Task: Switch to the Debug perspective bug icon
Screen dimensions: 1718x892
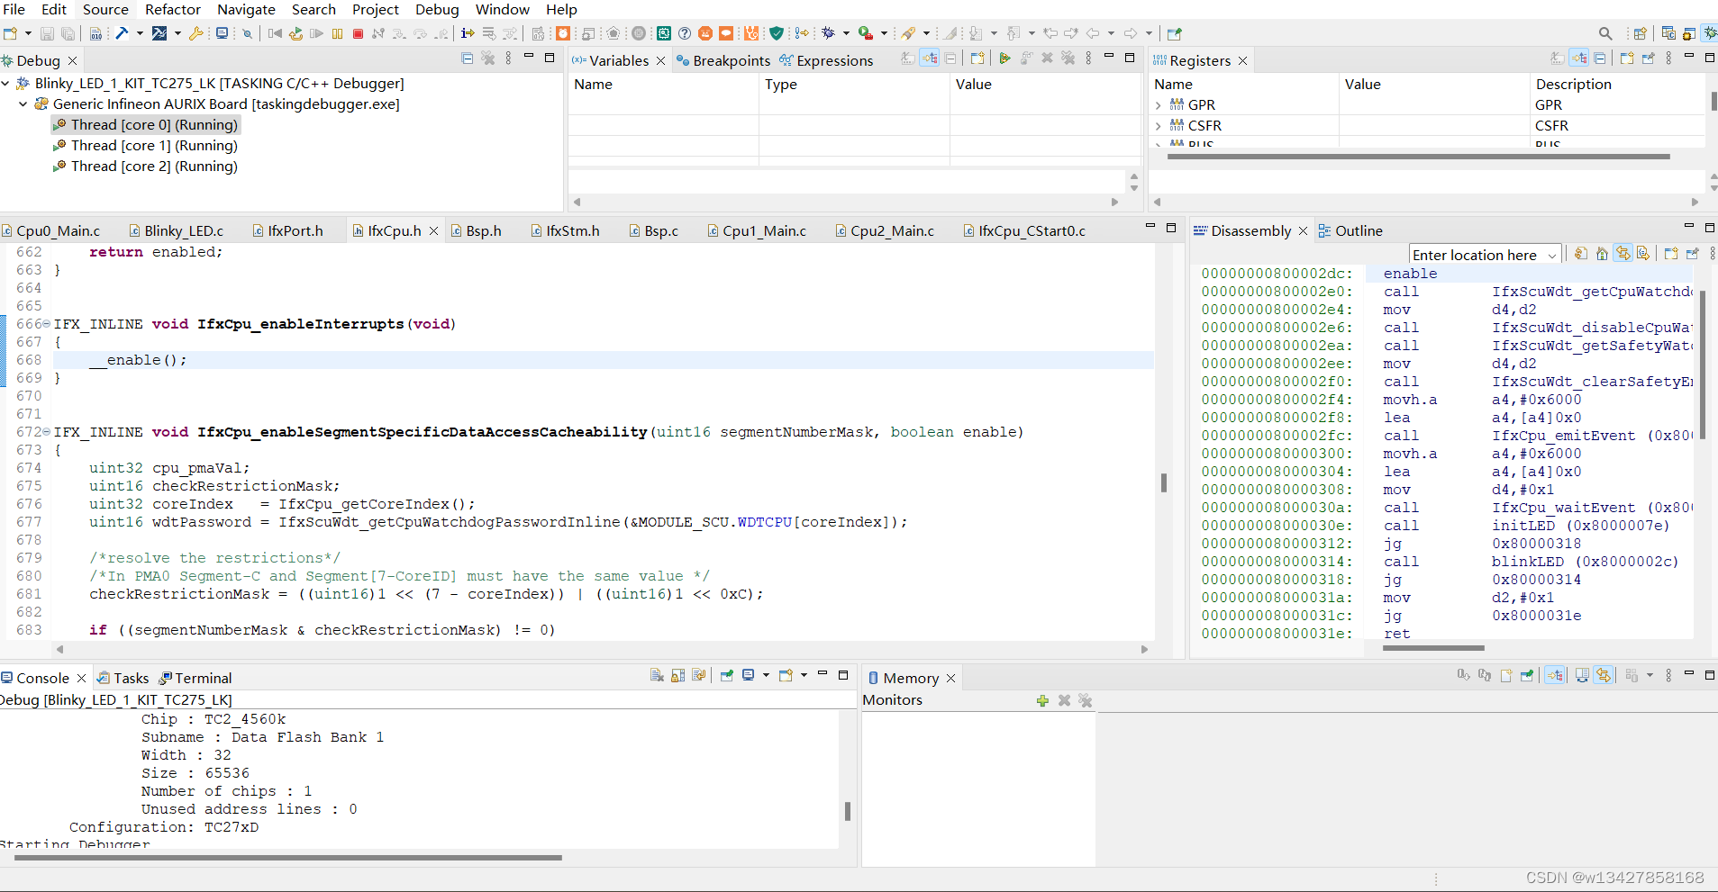Action: pyautogui.click(x=1711, y=33)
